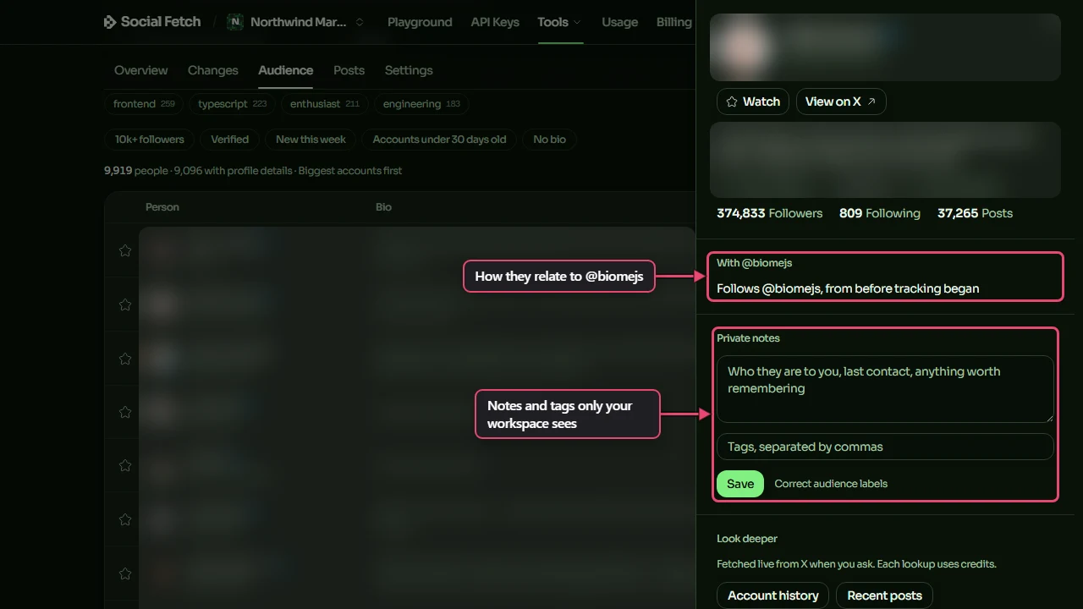
Task: Click the Person column header
Action: pyautogui.click(x=162, y=207)
